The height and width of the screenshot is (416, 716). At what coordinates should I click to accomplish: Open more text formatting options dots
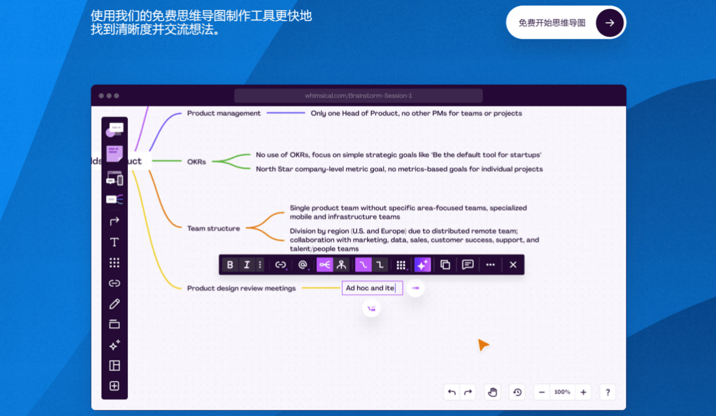[260, 265]
